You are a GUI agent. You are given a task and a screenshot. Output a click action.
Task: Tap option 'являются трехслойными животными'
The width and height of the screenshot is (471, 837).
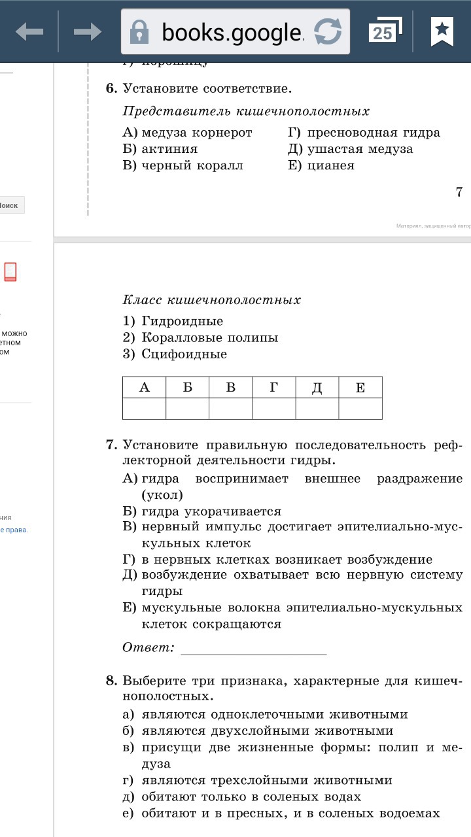coord(267,780)
